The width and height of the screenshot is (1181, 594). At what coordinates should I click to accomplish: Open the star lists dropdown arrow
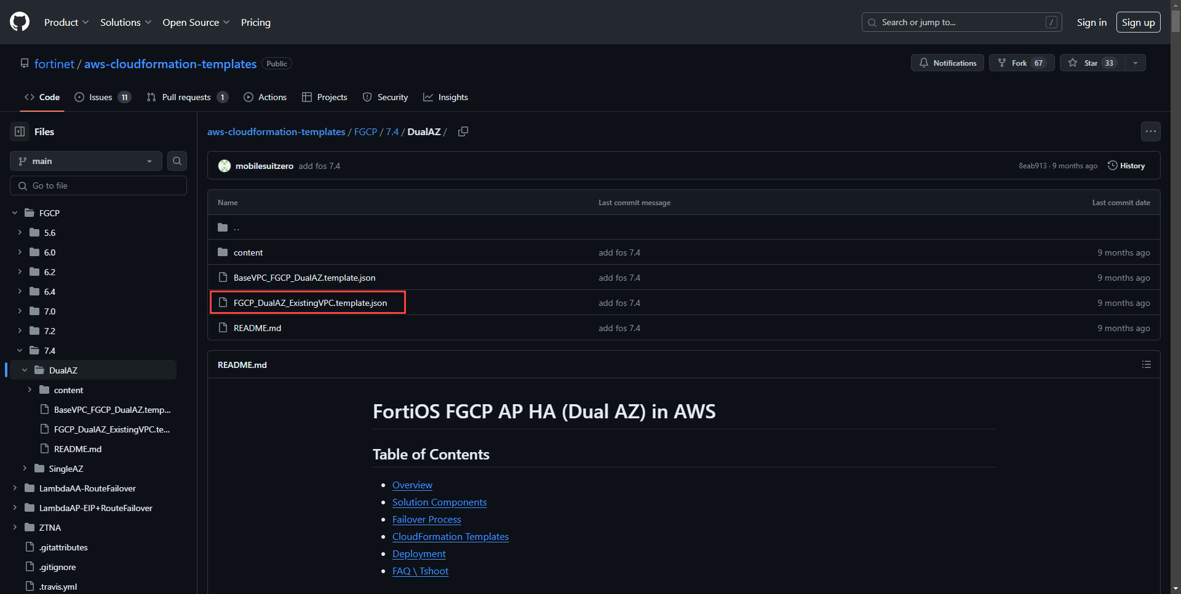click(1135, 63)
